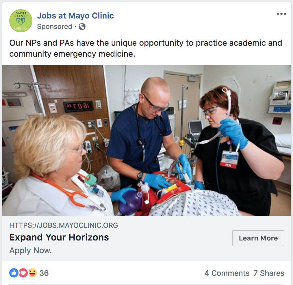The width and height of the screenshot is (293, 285).
Task: View the 36 reactions count
Action: [44, 273]
